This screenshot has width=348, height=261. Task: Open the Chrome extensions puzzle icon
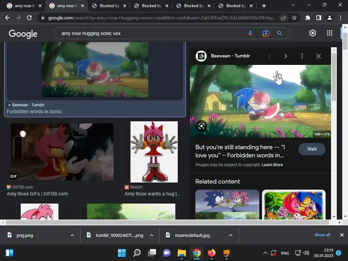(308, 18)
